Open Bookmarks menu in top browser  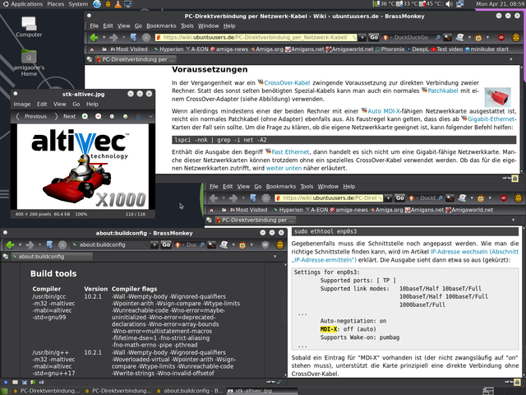click(161, 26)
